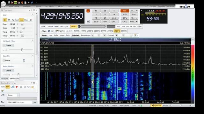This screenshot has height=114, width=204.
Task: Open the Waterfall Resolution dropdown
Action: click(x=86, y=35)
